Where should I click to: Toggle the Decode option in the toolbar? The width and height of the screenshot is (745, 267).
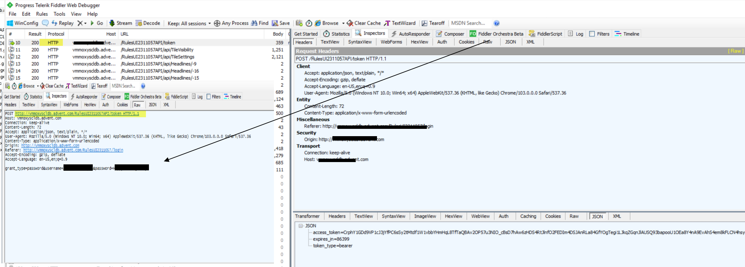coord(148,23)
